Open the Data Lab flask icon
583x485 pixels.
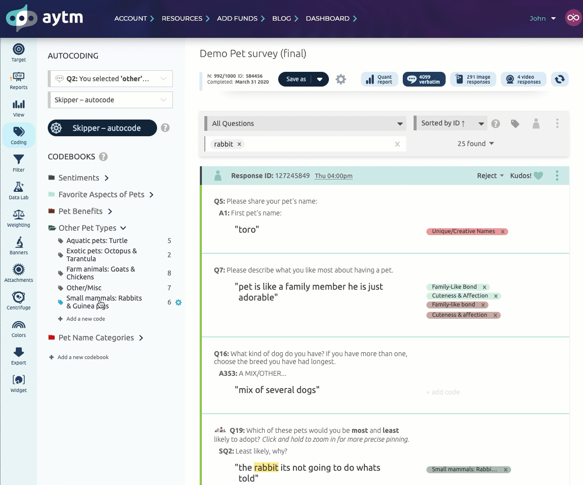pyautogui.click(x=19, y=190)
